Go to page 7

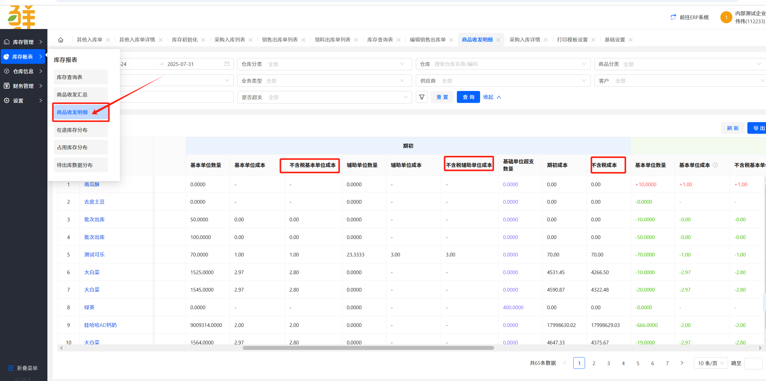[667, 363]
